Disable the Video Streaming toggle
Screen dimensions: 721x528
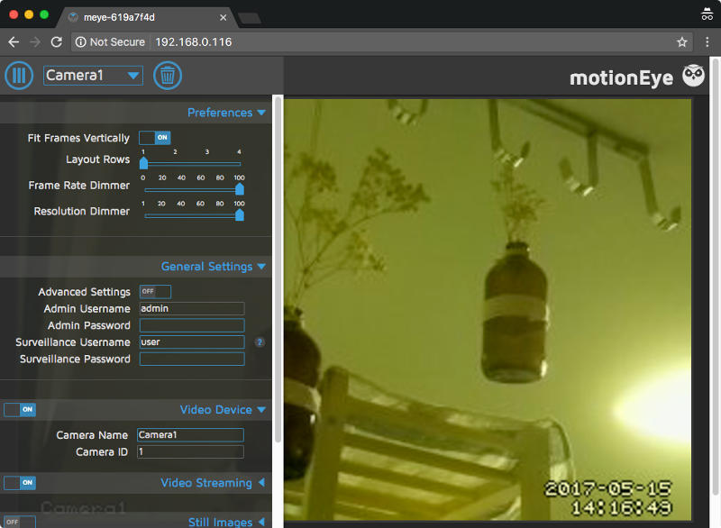20,483
